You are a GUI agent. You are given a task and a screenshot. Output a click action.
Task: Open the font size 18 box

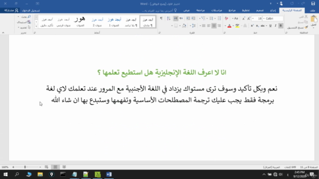coord(257,18)
